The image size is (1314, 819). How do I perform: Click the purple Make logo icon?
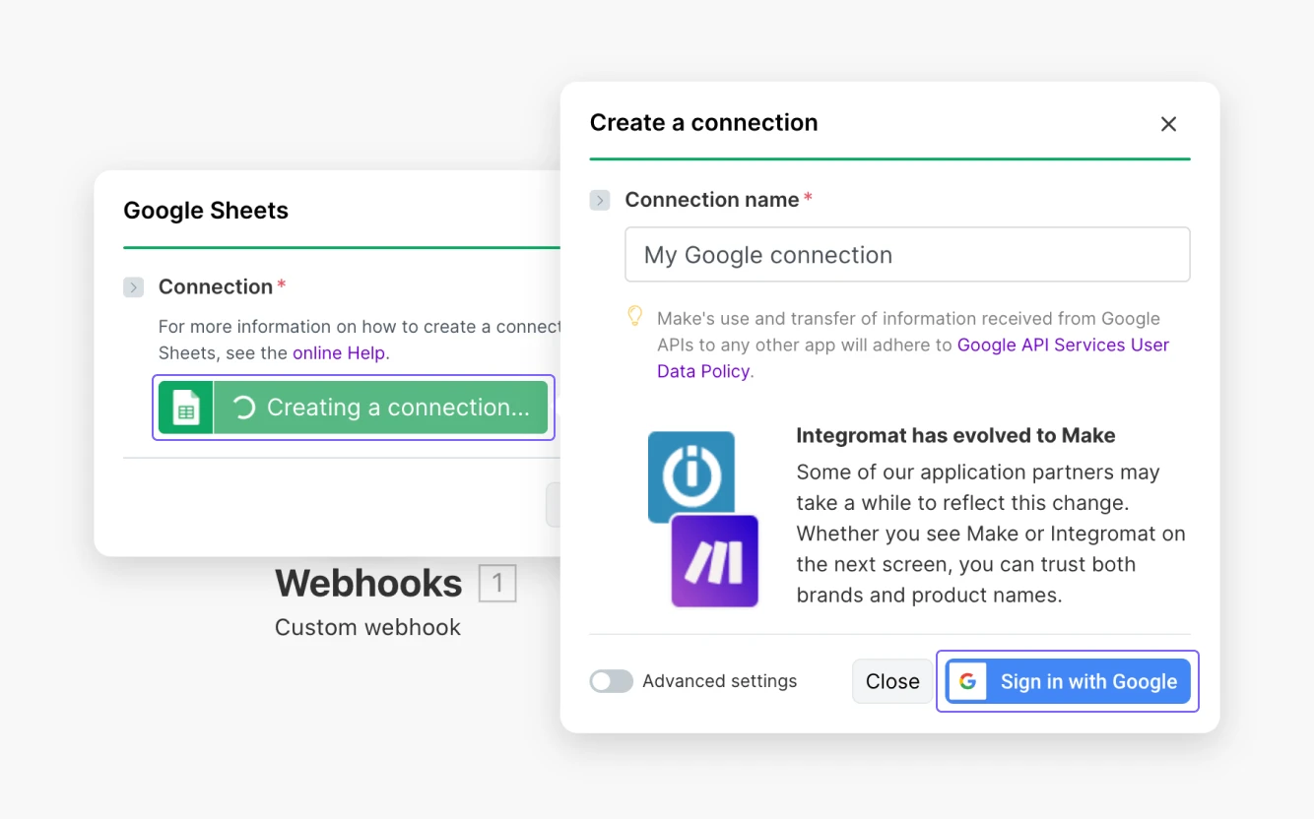[713, 561]
